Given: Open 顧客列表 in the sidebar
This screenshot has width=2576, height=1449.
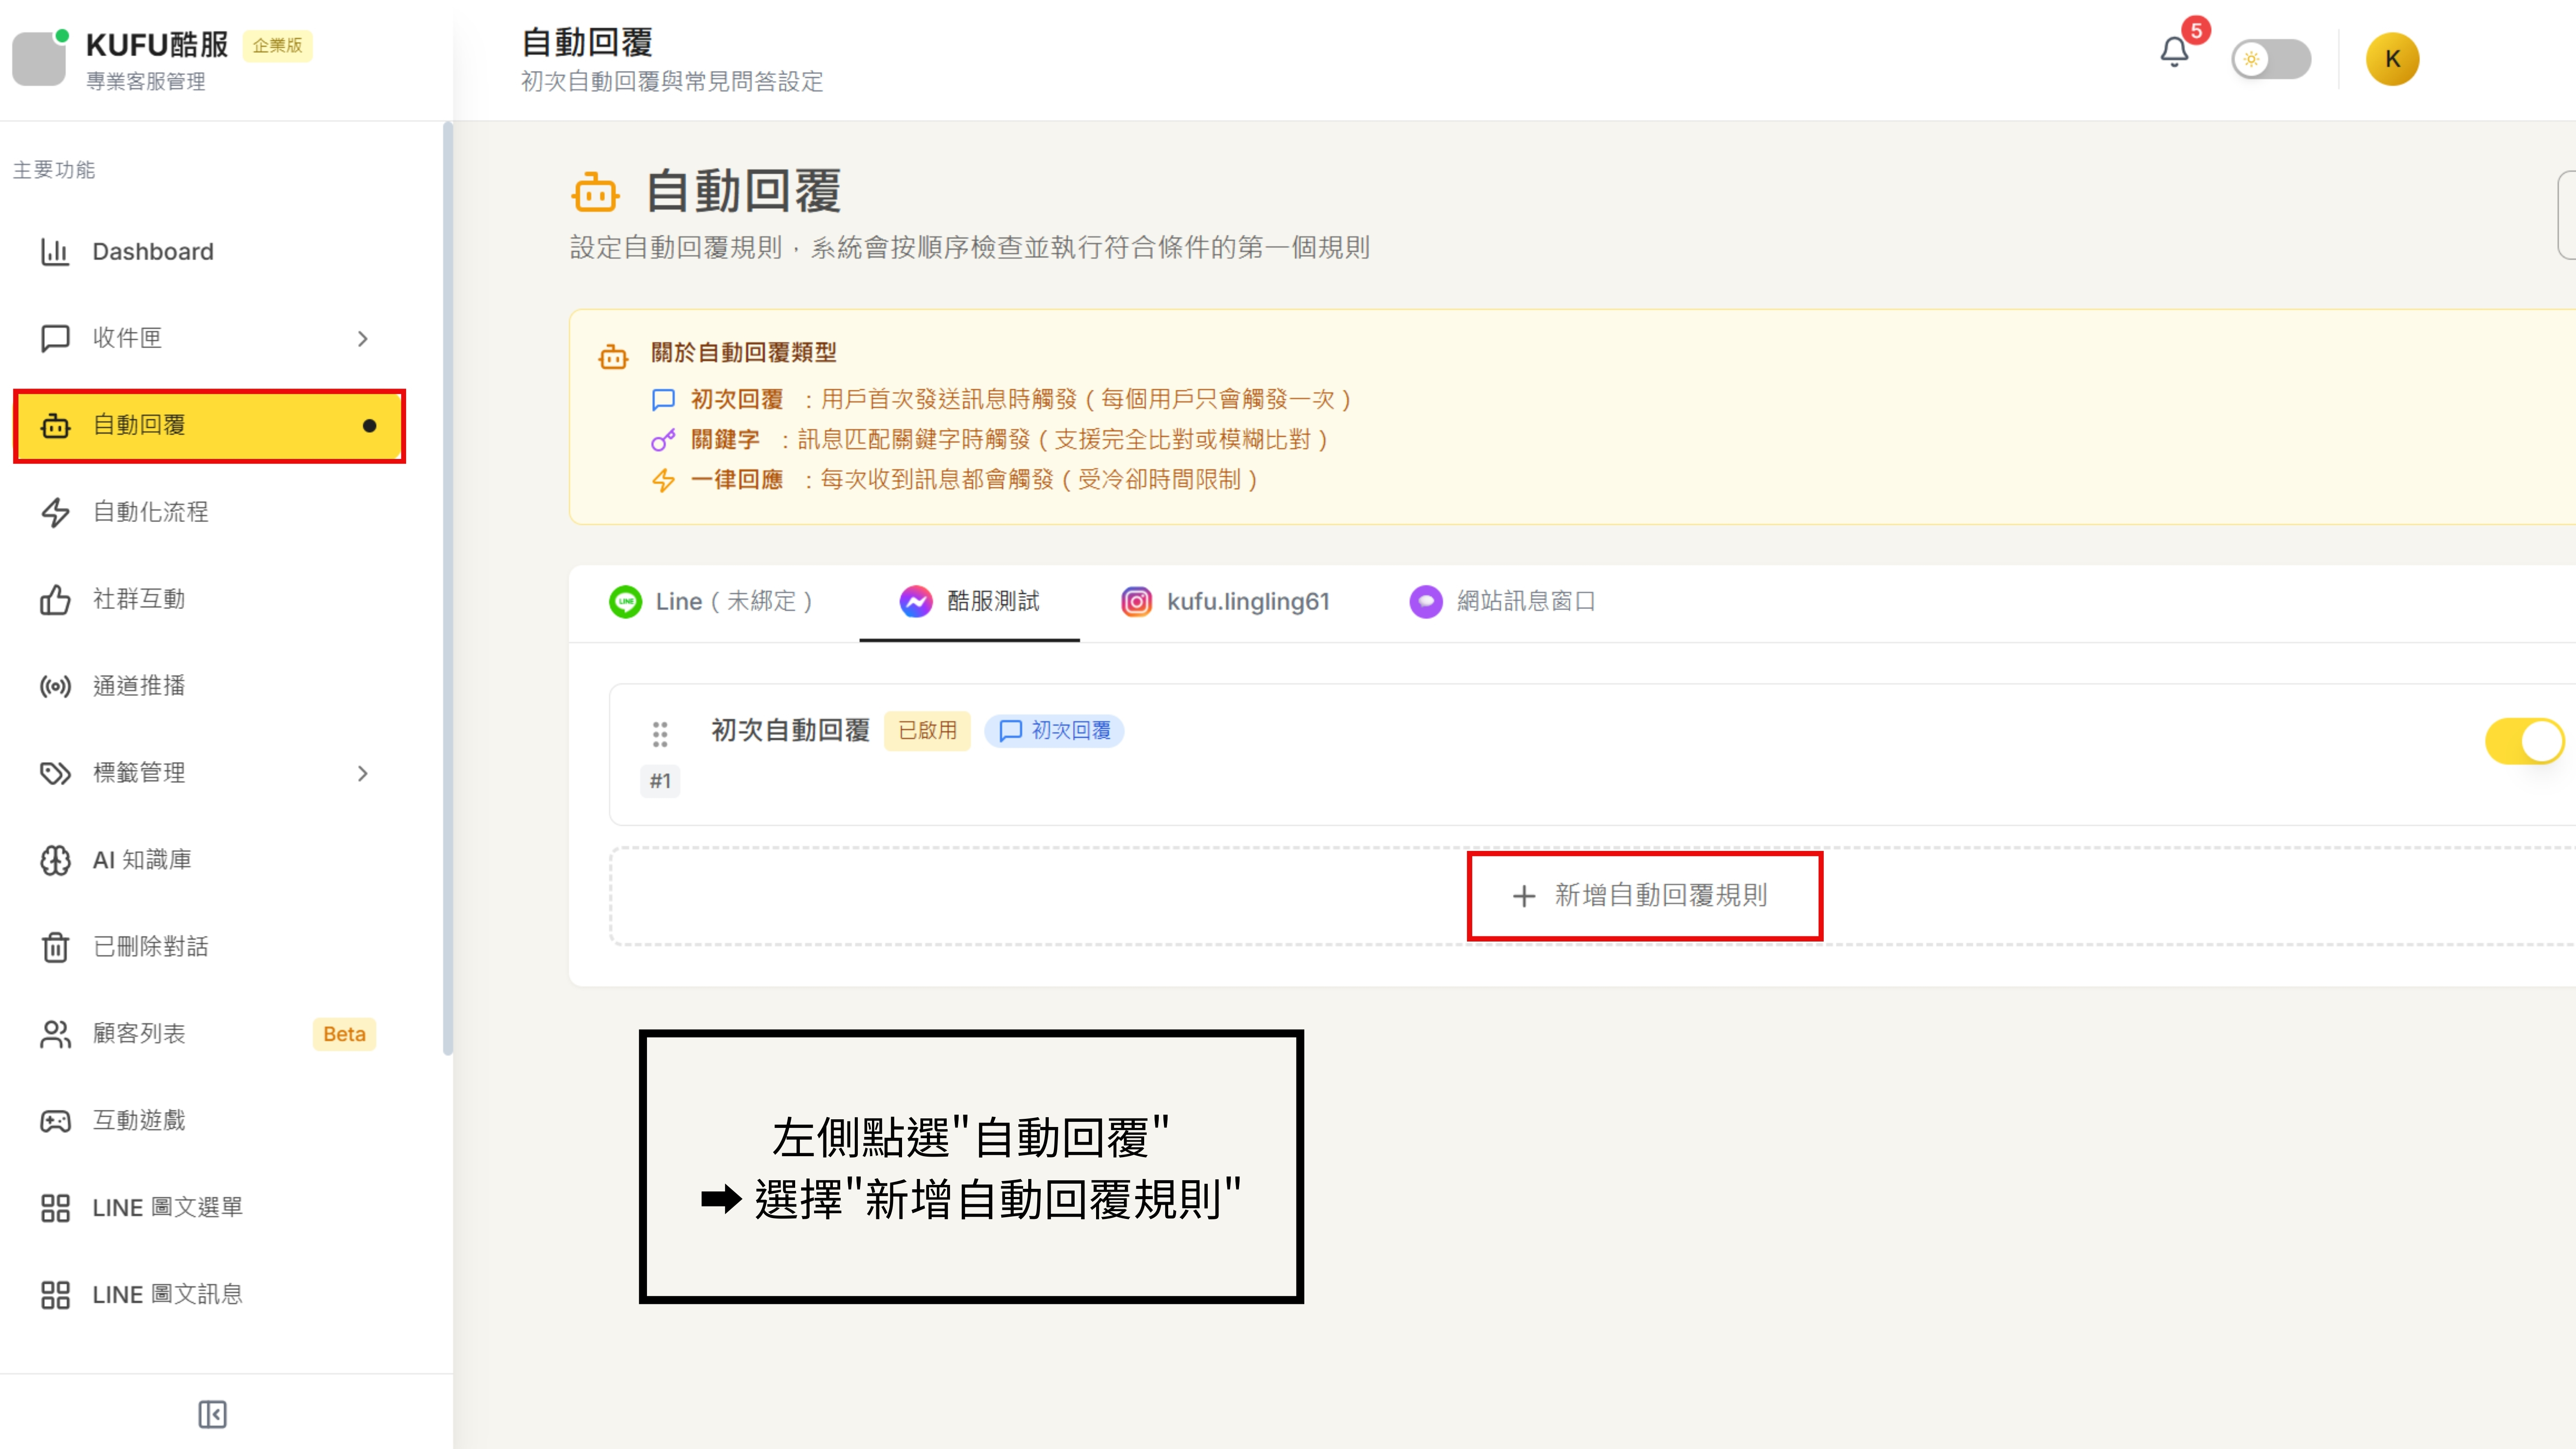Looking at the screenshot, I should tap(139, 1034).
